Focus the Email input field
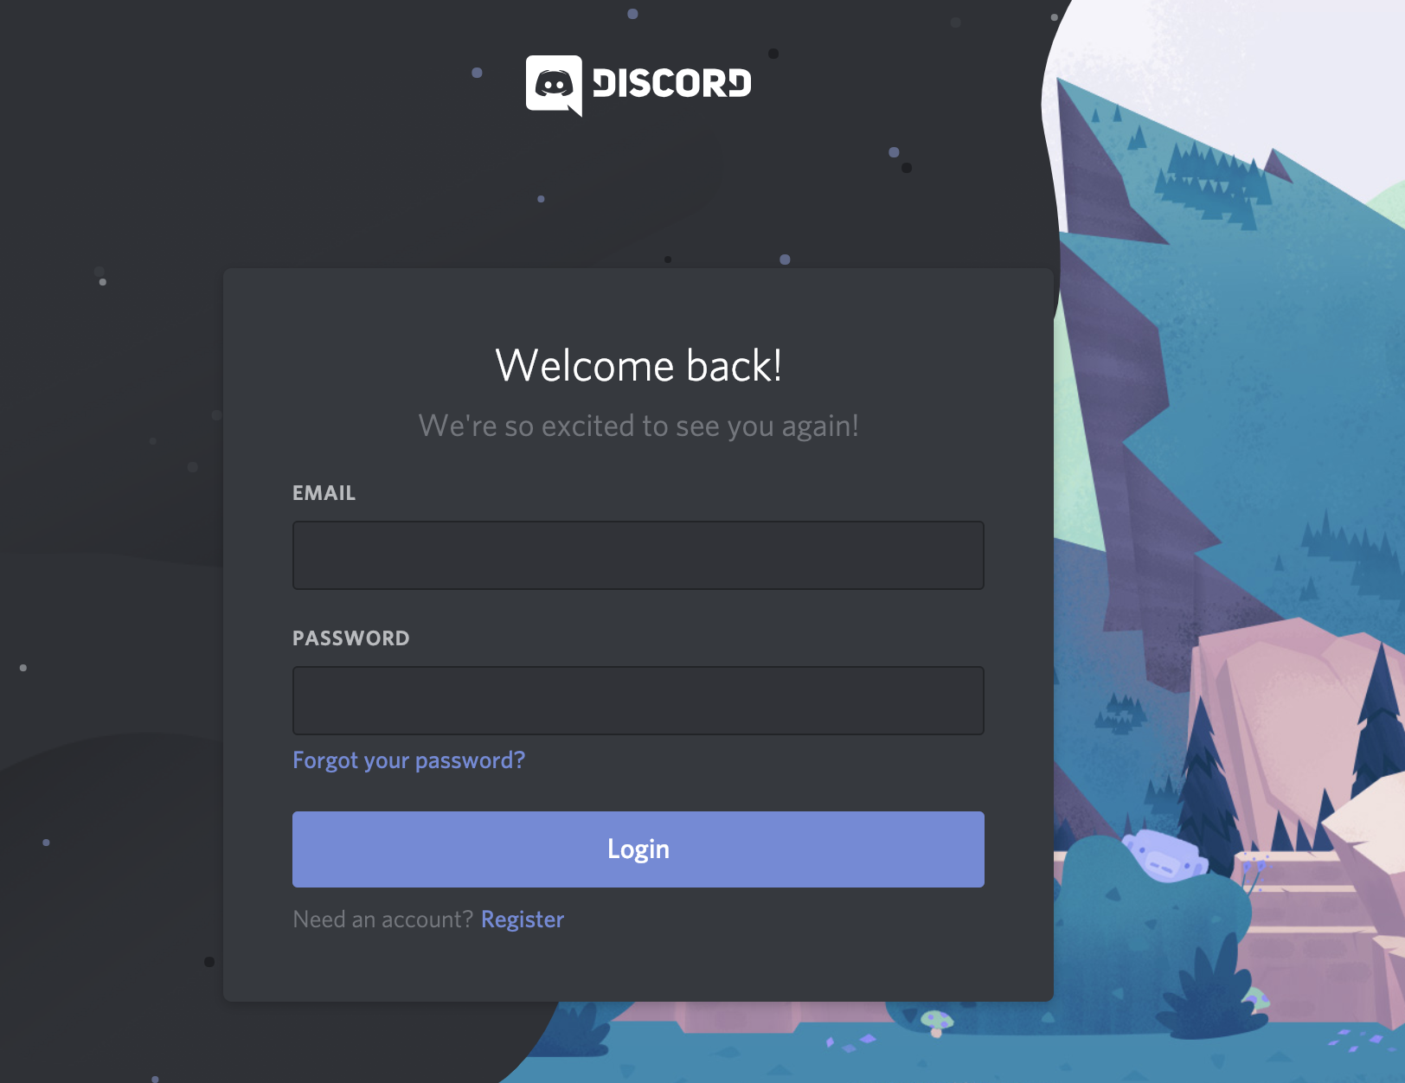Screen dimensions: 1405x1083 [638, 555]
